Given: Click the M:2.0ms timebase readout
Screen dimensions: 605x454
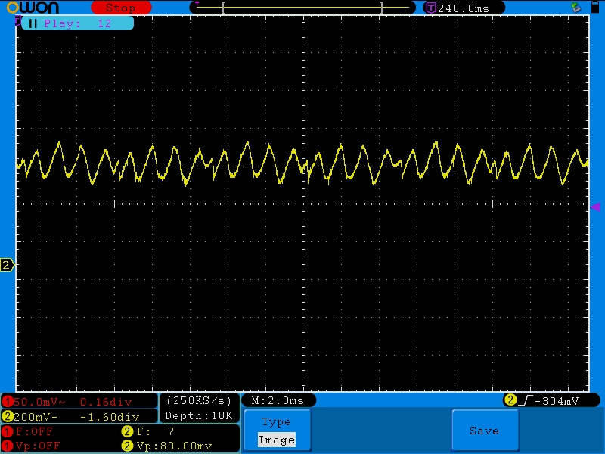Looking at the screenshot, I should pyautogui.click(x=278, y=401).
